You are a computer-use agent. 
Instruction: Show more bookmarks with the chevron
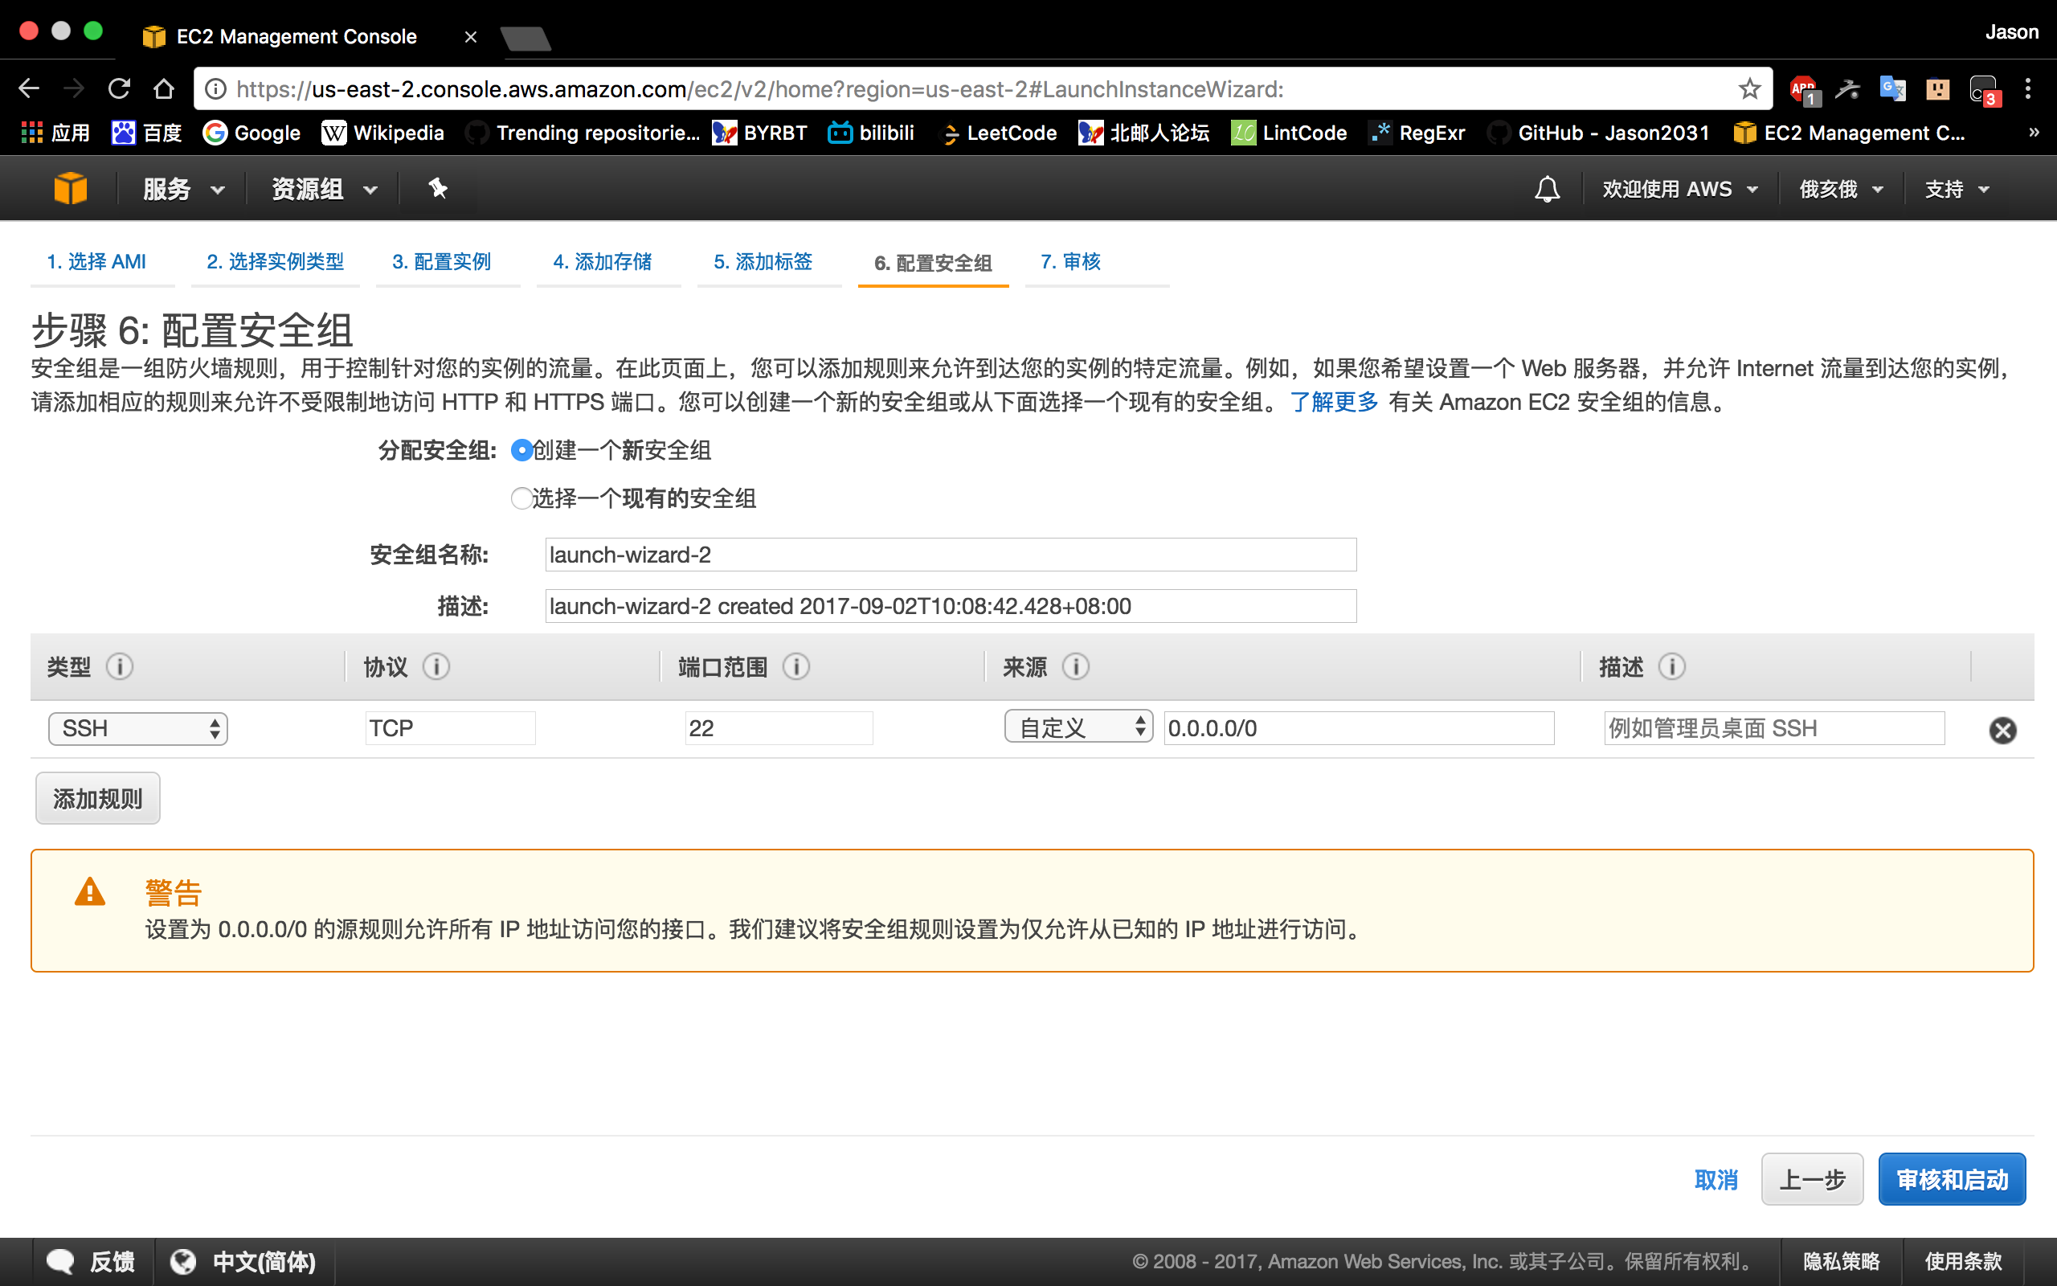2033,133
